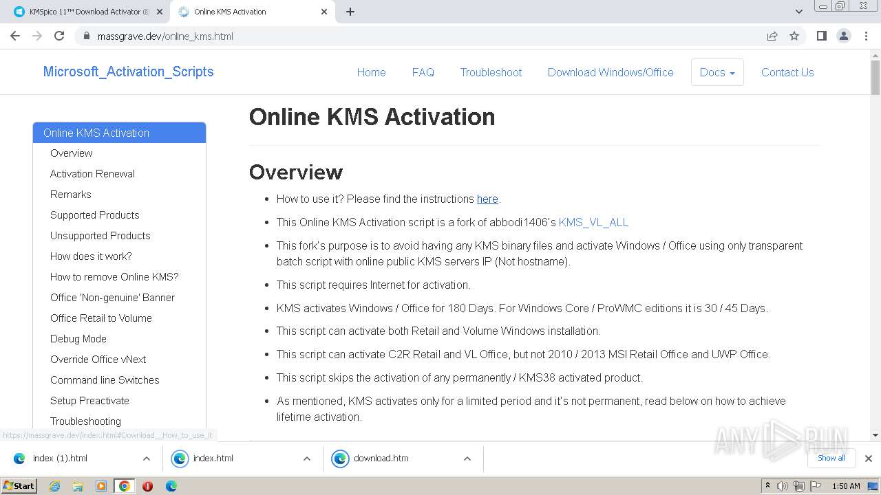Open the 1:50 AM system clock
Viewport: 881px width, 495px height.
(x=846, y=486)
